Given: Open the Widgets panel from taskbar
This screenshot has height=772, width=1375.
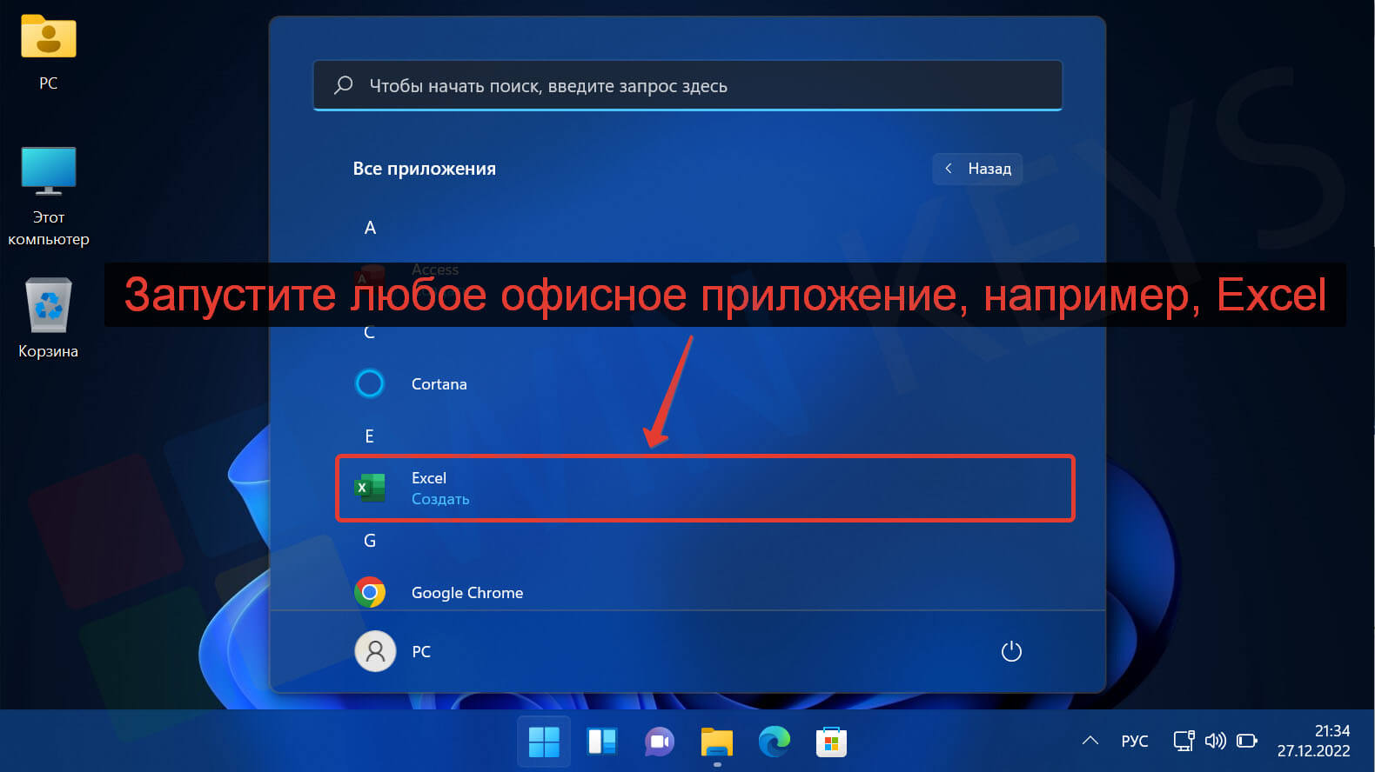Looking at the screenshot, I should click(x=601, y=742).
